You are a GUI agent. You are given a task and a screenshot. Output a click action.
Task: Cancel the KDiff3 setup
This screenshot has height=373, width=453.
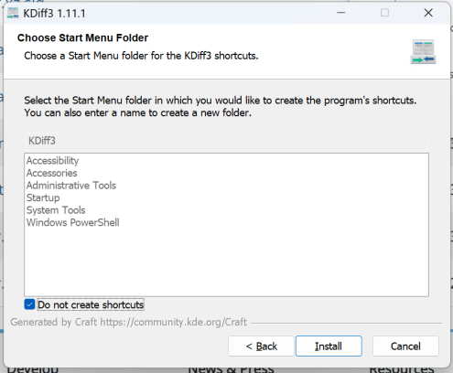point(405,346)
